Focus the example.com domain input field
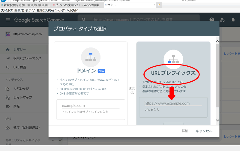Viewport: 240px width, 151px height. tap(91, 106)
